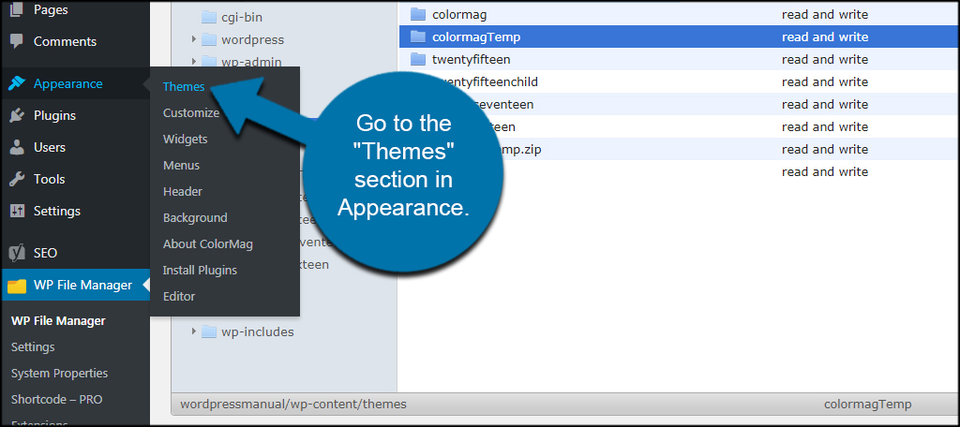The width and height of the screenshot is (960, 427).
Task: Open Editor in Appearance submenu
Action: pos(179,296)
